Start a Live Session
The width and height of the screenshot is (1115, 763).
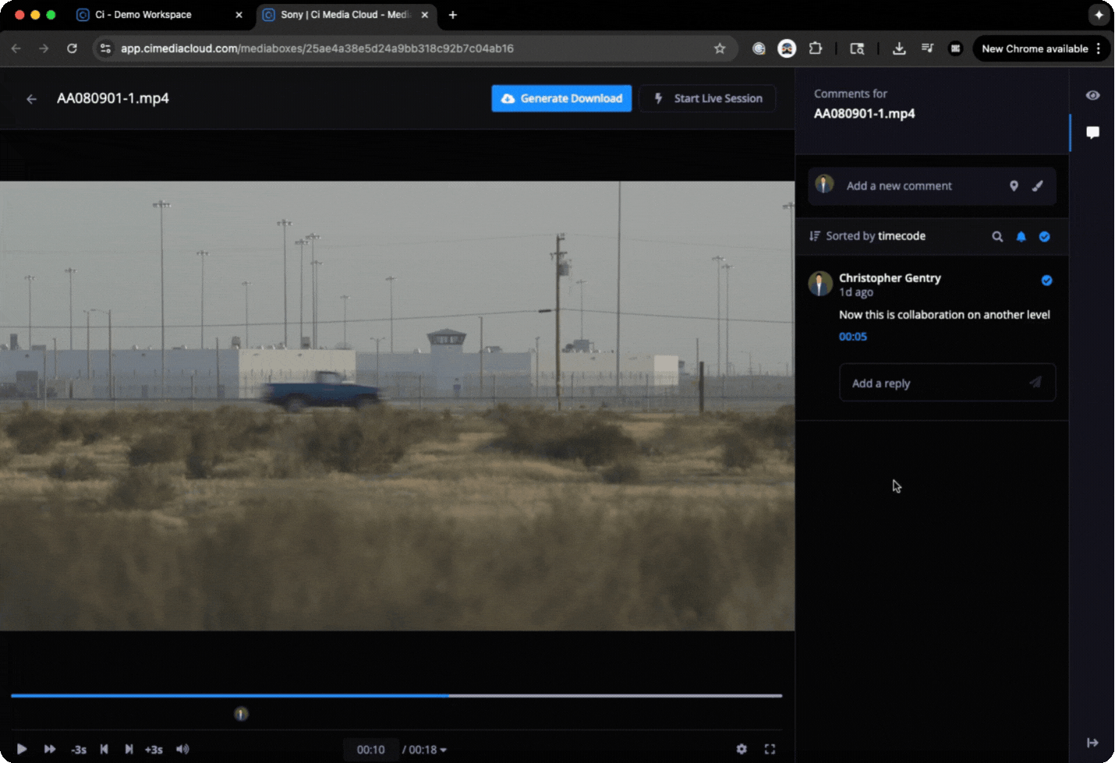pos(707,98)
